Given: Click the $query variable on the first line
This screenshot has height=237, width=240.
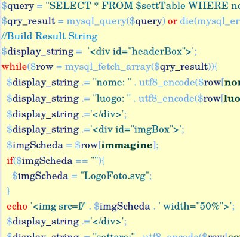Looking at the screenshot, I should [x=18, y=6].
